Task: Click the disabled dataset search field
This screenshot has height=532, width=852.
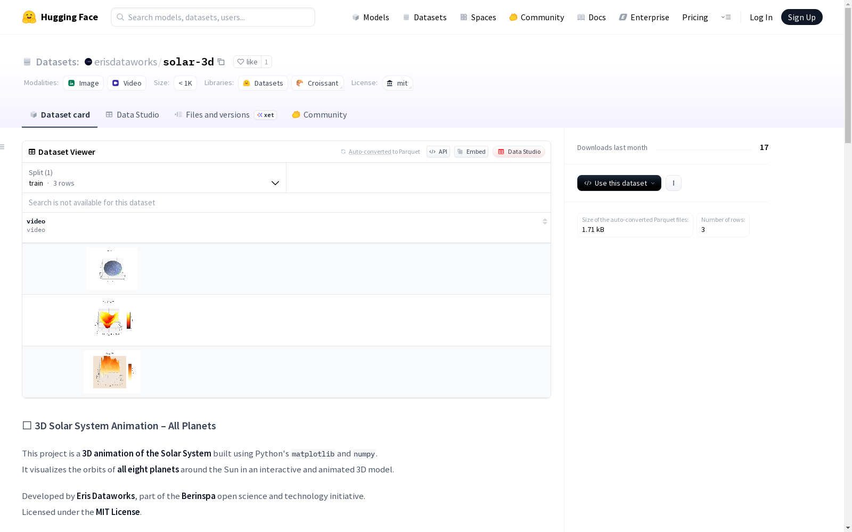Action: (286, 203)
